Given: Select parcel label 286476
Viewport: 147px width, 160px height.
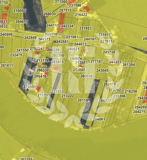Looking at the screenshot, I should click(40, 76).
